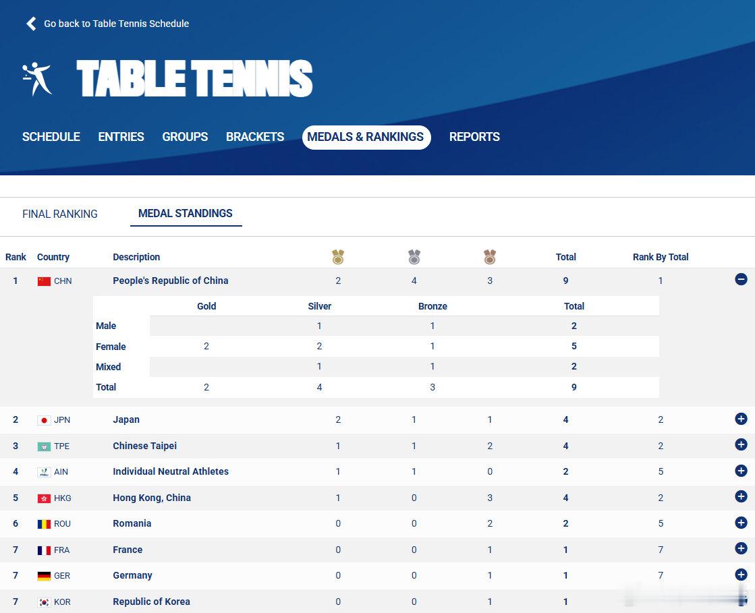Click the Hong Kong, China name
Screen dimensions: 755x613
[x=152, y=498]
